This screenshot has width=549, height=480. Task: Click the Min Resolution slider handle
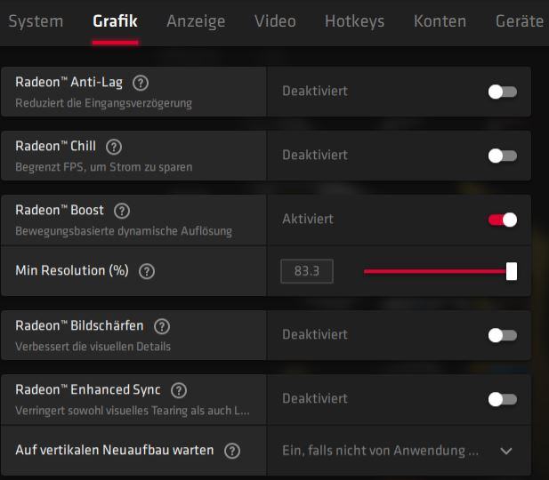tap(512, 271)
